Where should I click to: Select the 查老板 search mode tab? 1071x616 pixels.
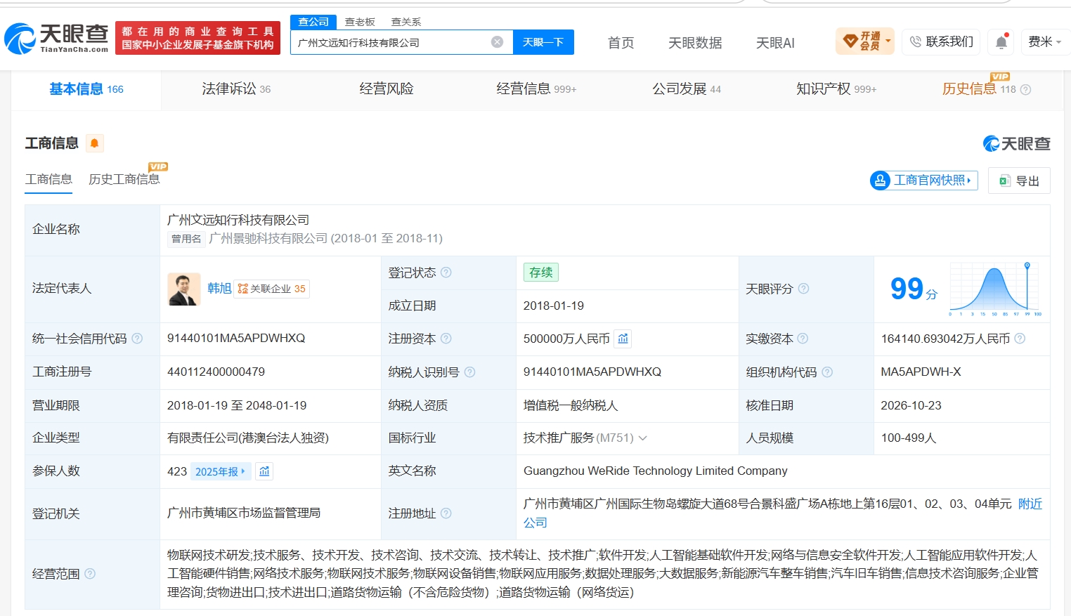(x=360, y=22)
